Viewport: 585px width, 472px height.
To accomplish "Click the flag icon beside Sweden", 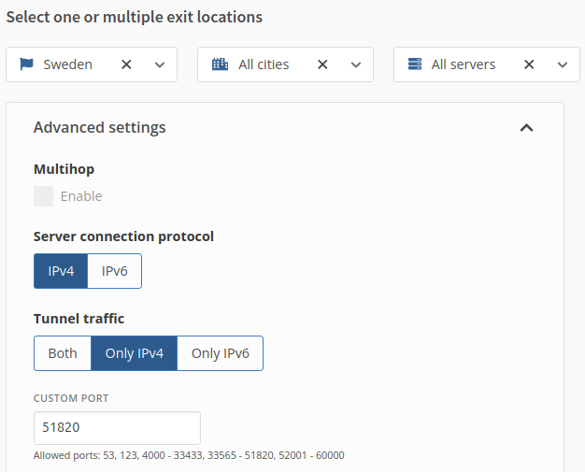I will pyautogui.click(x=26, y=64).
